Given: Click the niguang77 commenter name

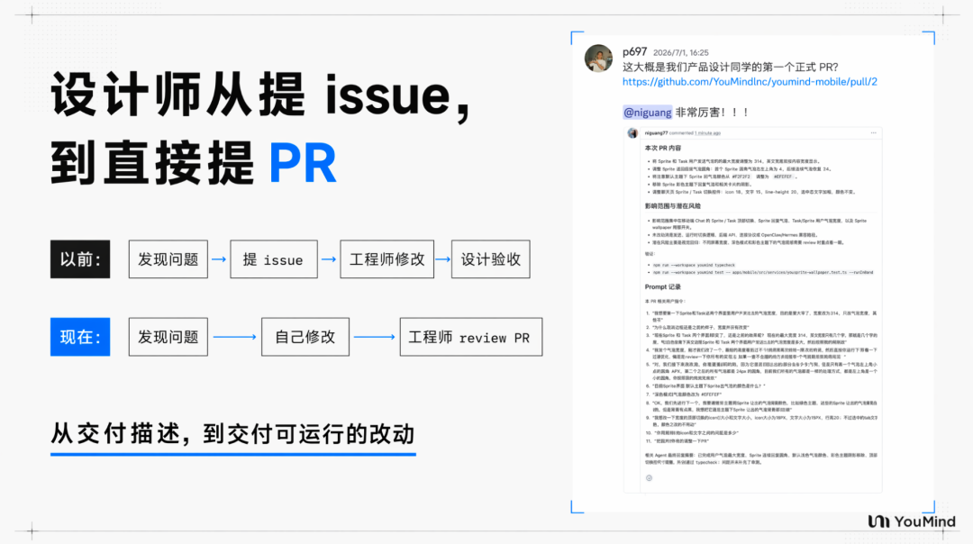Looking at the screenshot, I should (x=656, y=132).
